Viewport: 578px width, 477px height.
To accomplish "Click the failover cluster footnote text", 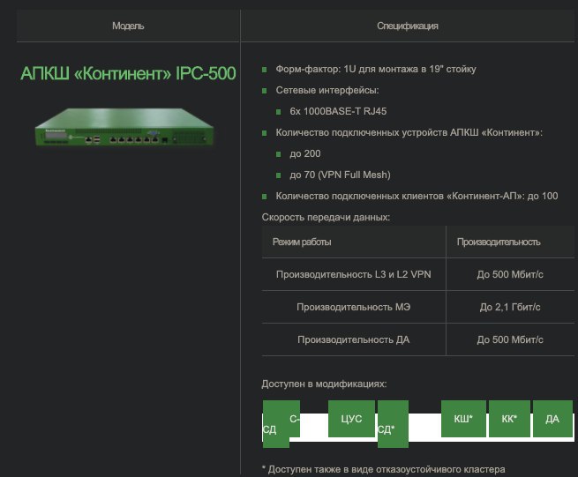I will 383,469.
